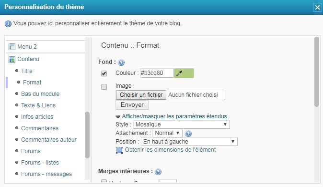The width and height of the screenshot is (323, 187).
Task: Click the Envoyer button
Action: click(132, 105)
